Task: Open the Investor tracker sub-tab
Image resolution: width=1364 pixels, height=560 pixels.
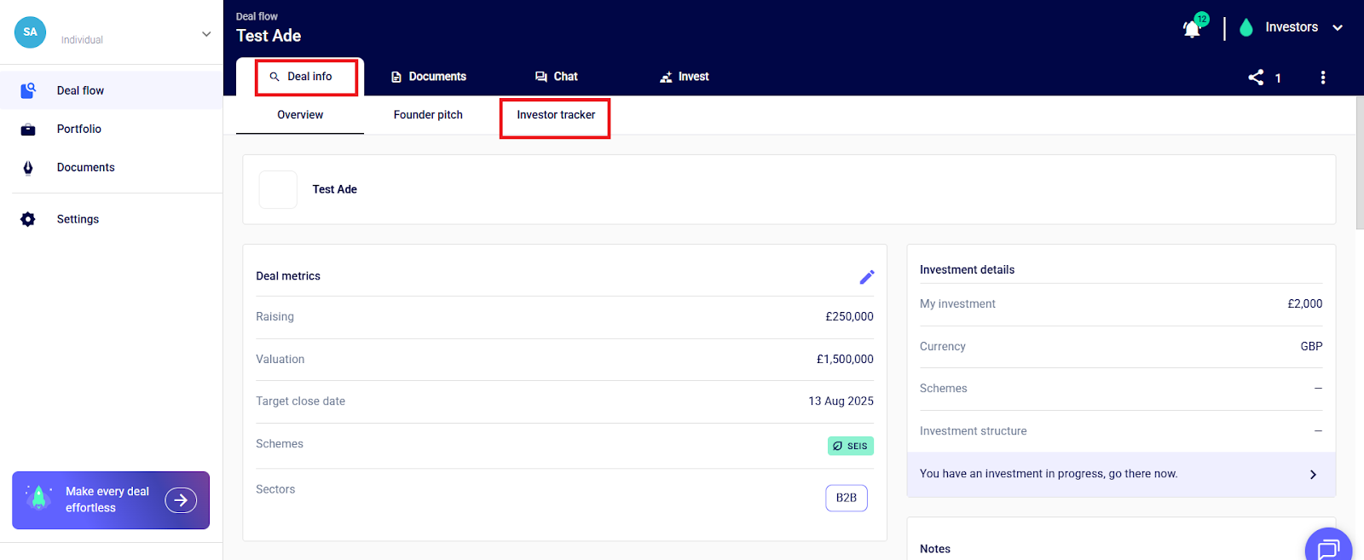Action: click(x=556, y=115)
